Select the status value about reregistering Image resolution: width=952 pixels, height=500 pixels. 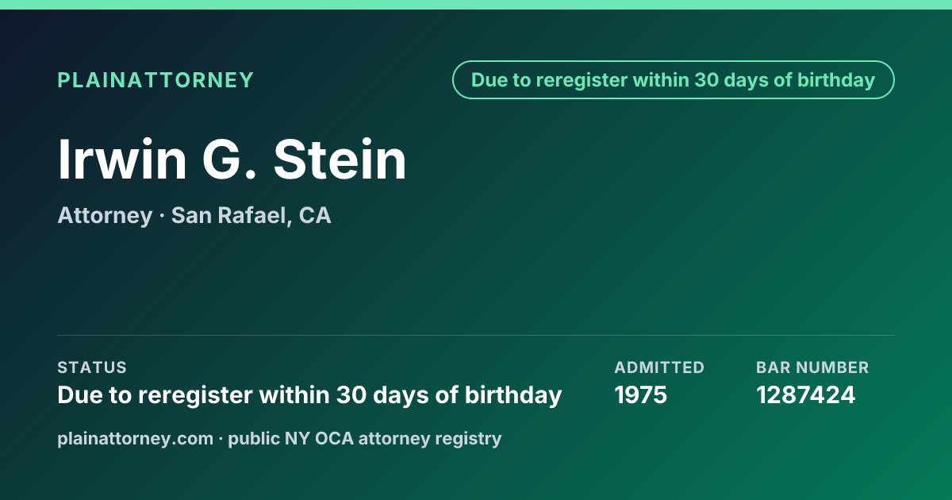tap(310, 395)
